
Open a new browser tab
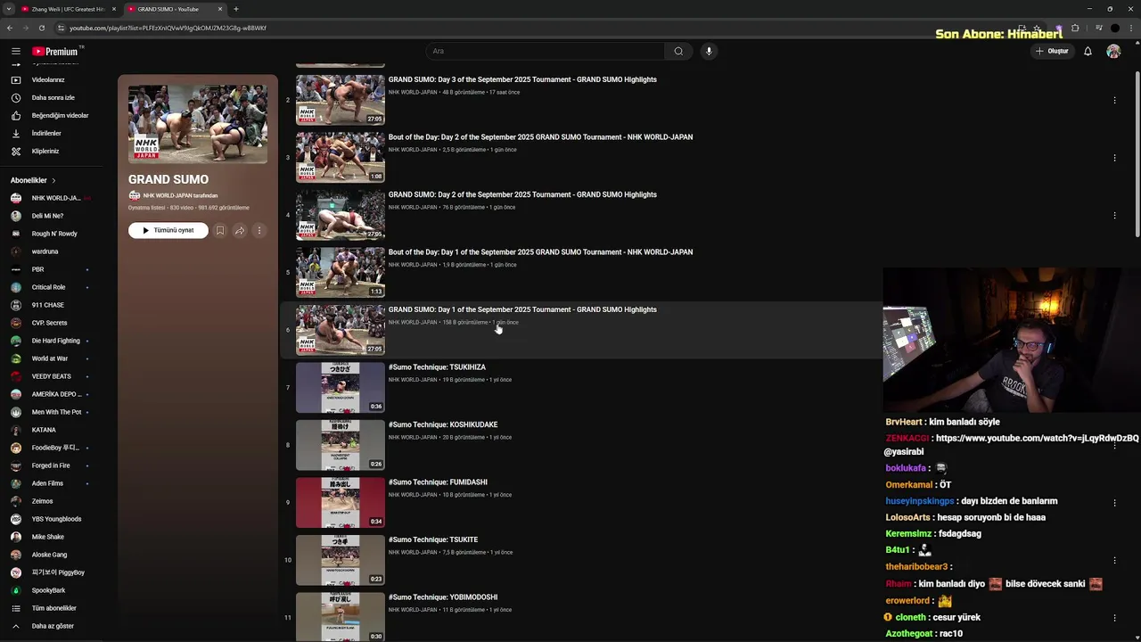236,9
